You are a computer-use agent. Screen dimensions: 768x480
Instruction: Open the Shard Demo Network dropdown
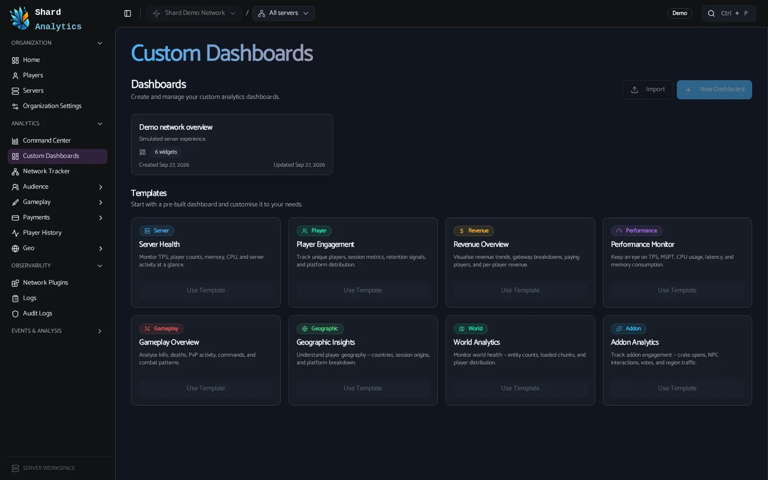pyautogui.click(x=194, y=13)
